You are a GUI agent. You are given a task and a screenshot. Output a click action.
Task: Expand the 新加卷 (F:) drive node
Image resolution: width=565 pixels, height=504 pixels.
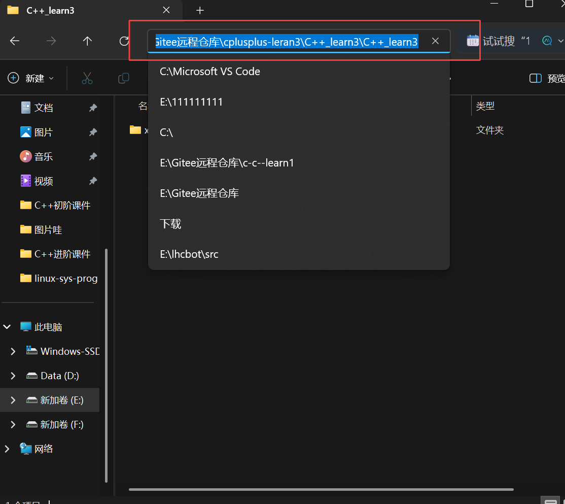13,424
